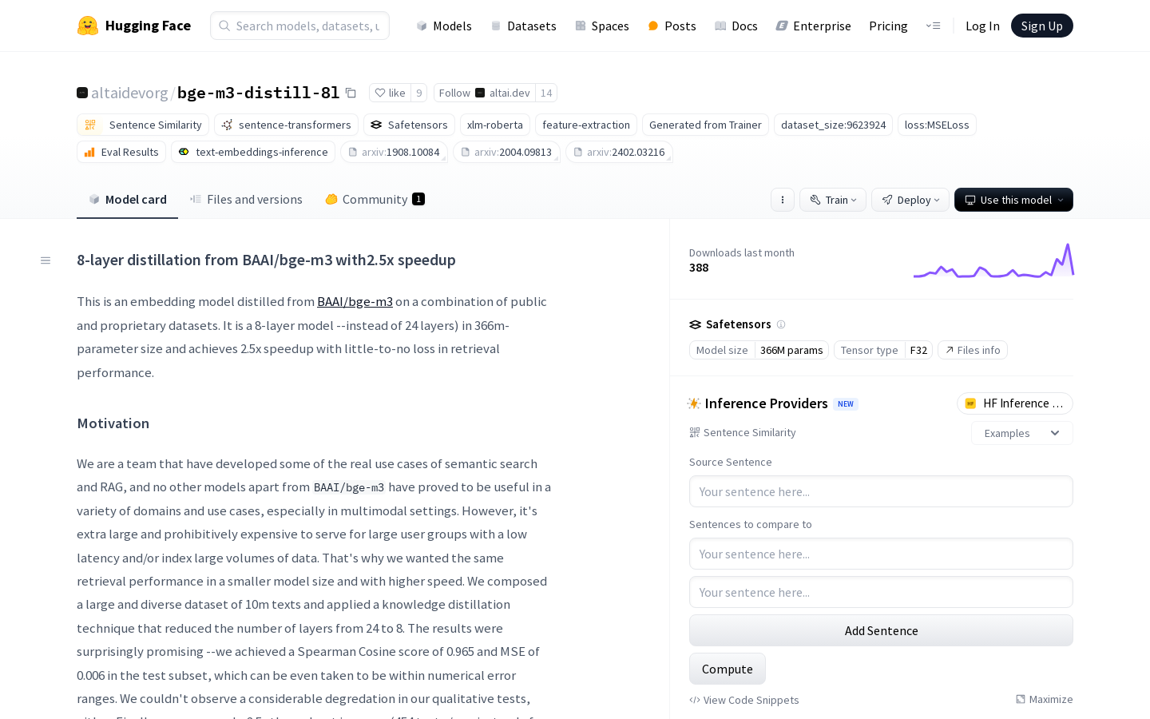Open arxiv paper 1908.10084 tag
The width and height of the screenshot is (1150, 719).
pyautogui.click(x=394, y=152)
